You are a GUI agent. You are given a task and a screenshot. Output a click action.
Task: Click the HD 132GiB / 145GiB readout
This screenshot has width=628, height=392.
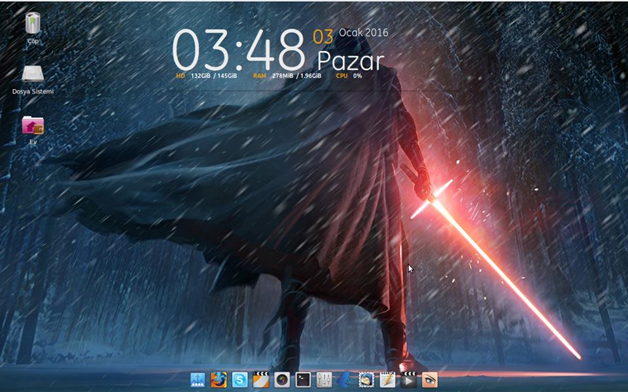point(206,76)
